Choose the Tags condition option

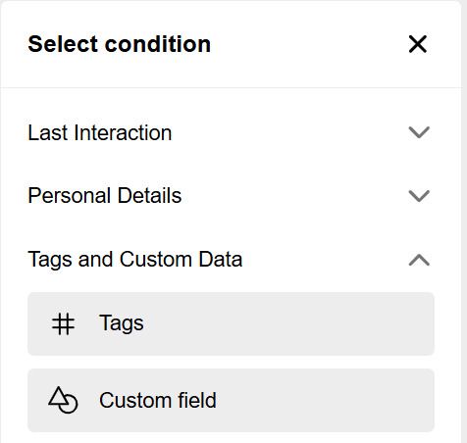[x=231, y=323]
